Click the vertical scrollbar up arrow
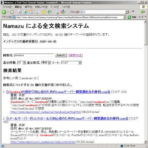Image resolution: width=148 pixels, height=148 pixels. pos(145,21)
